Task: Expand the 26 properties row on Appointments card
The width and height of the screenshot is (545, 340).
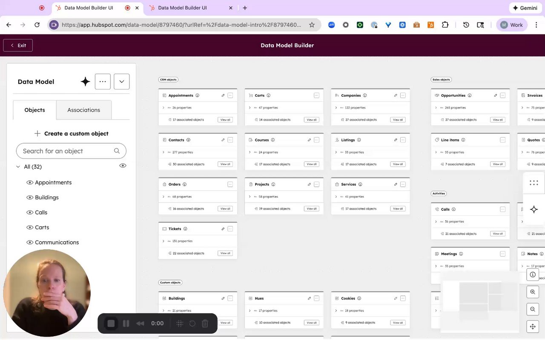Action: pos(163,108)
